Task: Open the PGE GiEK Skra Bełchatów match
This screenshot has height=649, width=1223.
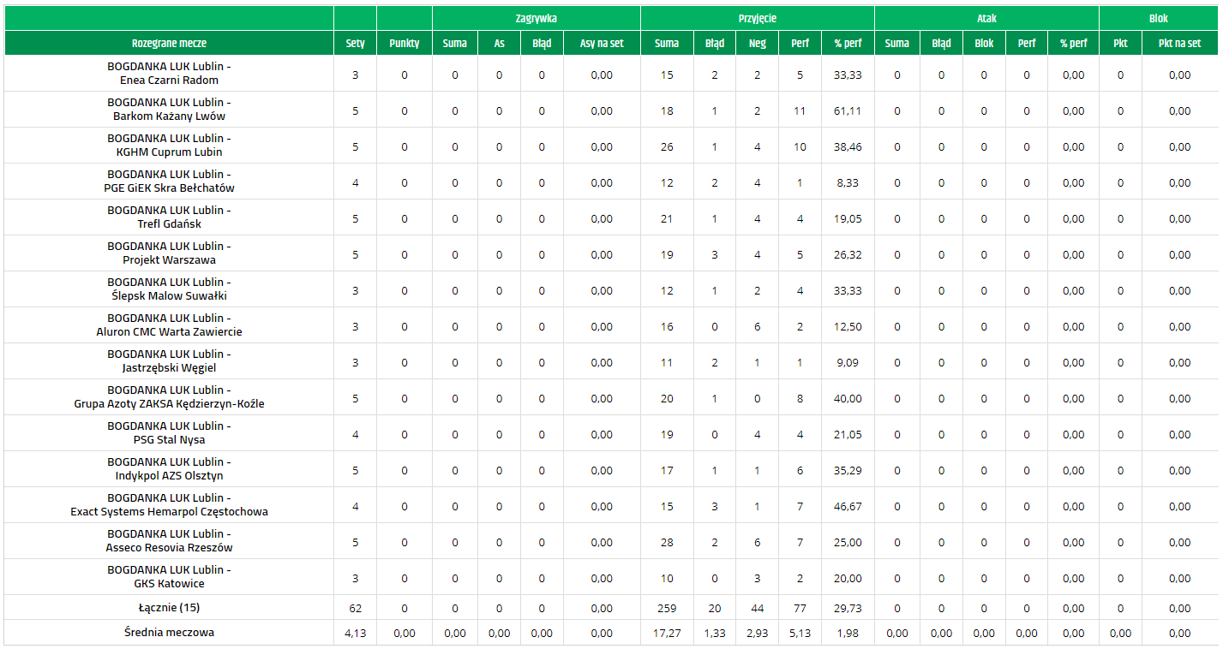Action: pos(169,182)
